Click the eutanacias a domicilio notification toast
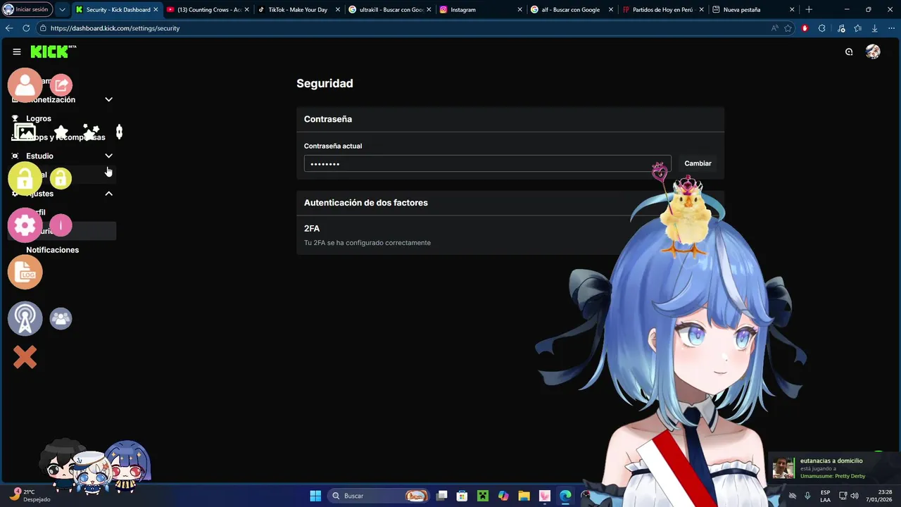Screen dimensions: 901x507 pos(833,468)
